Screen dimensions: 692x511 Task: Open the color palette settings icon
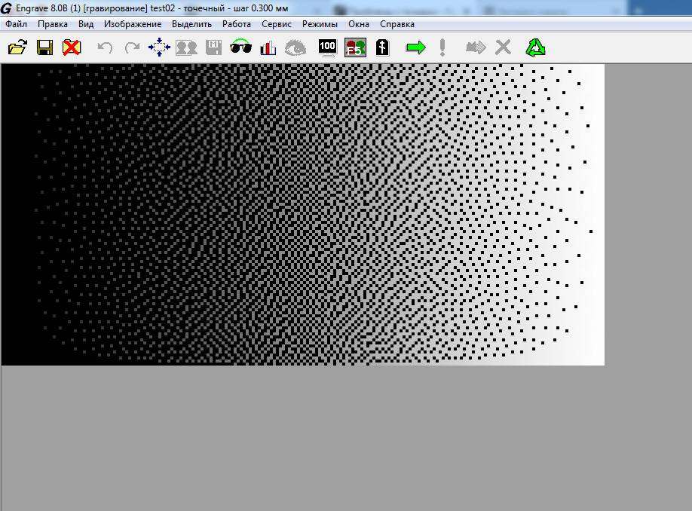pos(354,47)
